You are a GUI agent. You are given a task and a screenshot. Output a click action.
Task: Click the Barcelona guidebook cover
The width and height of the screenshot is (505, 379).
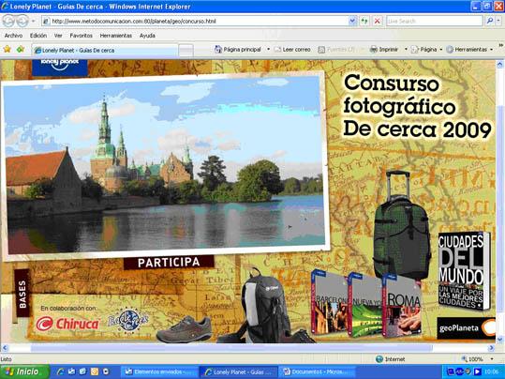(330, 303)
